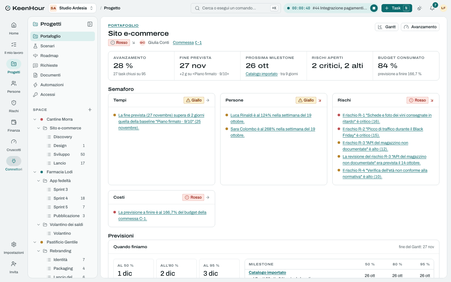Collapse the Farmacia Lodi space
The height and width of the screenshot is (282, 451).
[x=35, y=172]
